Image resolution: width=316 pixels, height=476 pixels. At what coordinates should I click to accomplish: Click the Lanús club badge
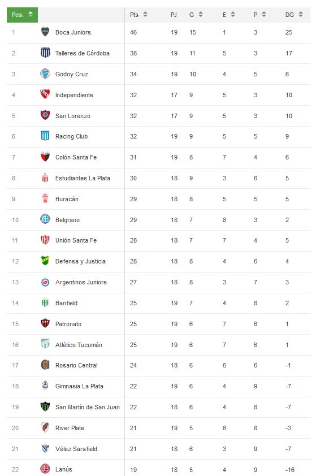(45, 469)
